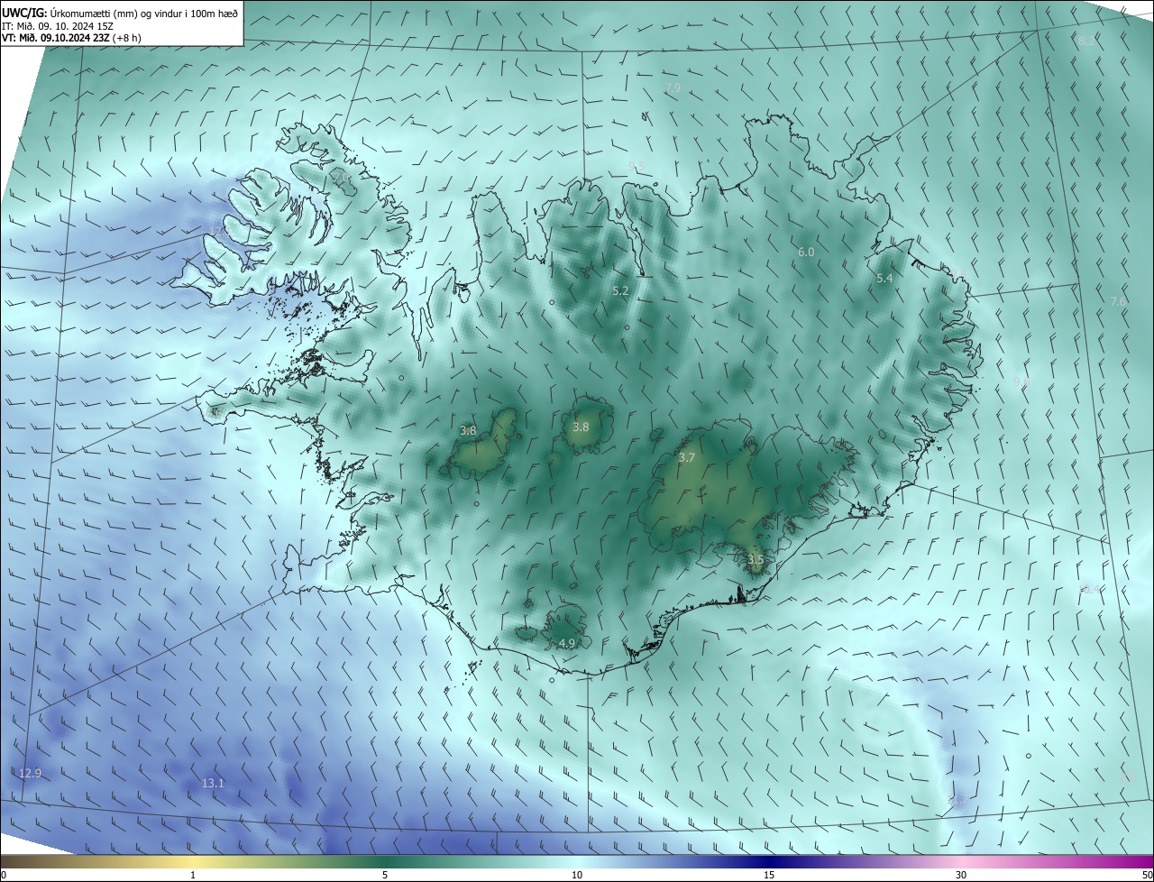Click the 10.4 value in the southeast ocean
Screen dimensions: 1154x882
[x=1089, y=590]
